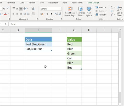Open Cell Styles gallery

tap(89, 12)
